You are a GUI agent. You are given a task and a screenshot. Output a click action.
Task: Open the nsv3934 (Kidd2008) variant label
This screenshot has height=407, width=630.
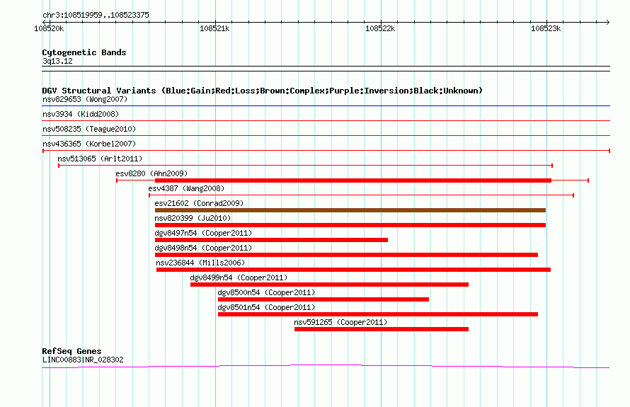point(81,114)
